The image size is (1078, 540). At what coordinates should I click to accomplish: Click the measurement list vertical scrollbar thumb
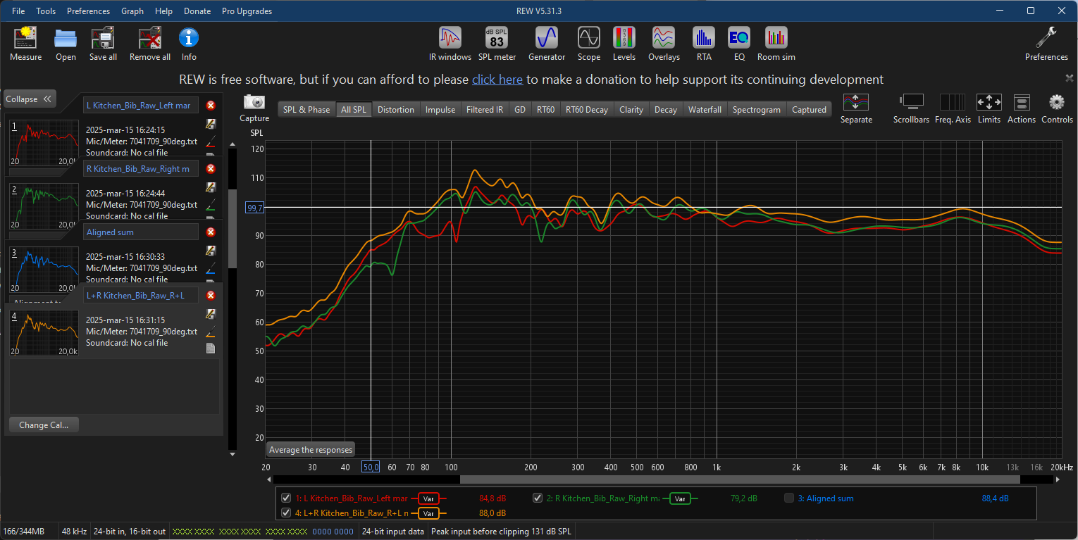pyautogui.click(x=233, y=229)
